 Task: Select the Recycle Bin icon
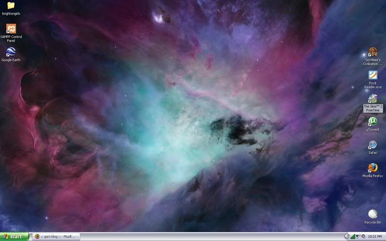372,214
